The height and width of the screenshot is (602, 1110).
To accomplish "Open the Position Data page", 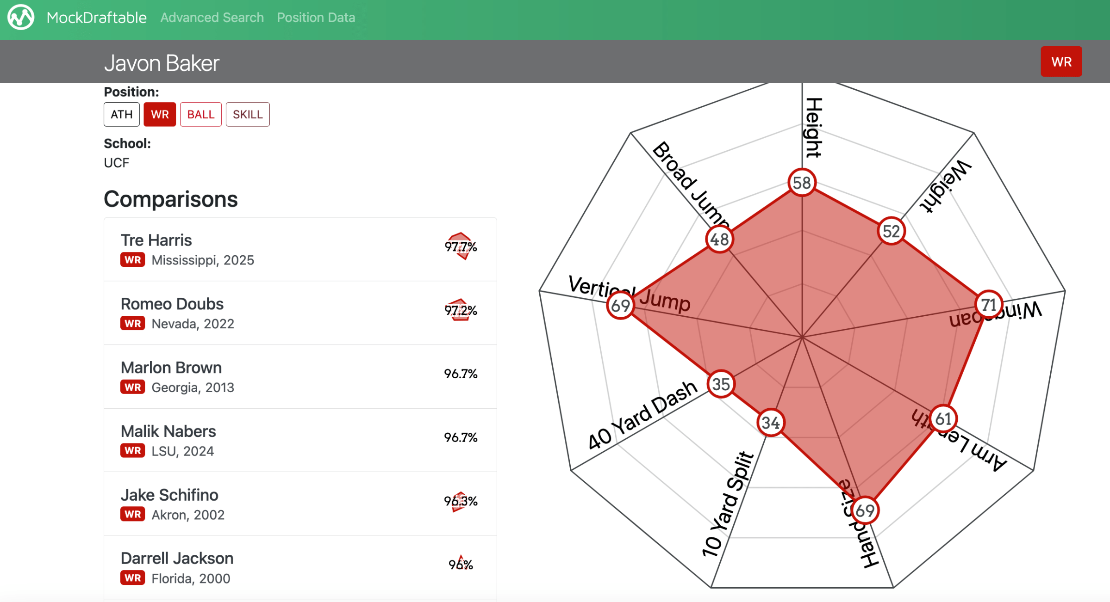I will click(x=316, y=18).
